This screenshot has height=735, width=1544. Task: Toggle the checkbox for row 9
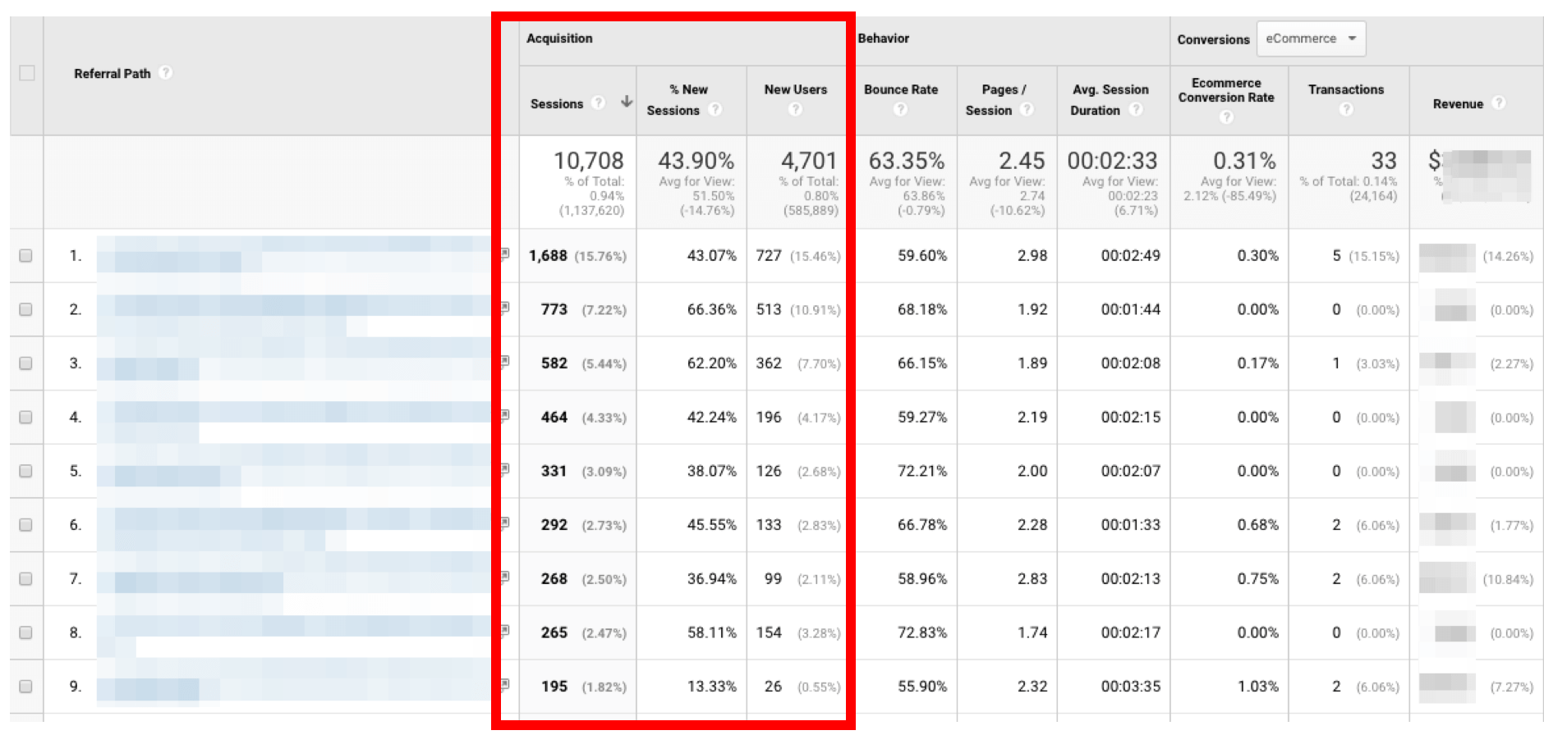coord(26,686)
